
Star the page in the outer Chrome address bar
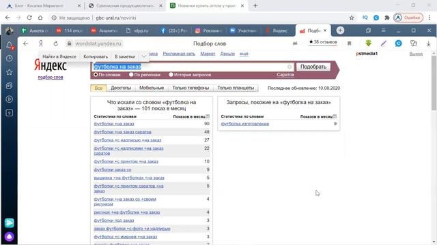pyautogui.click(x=352, y=18)
